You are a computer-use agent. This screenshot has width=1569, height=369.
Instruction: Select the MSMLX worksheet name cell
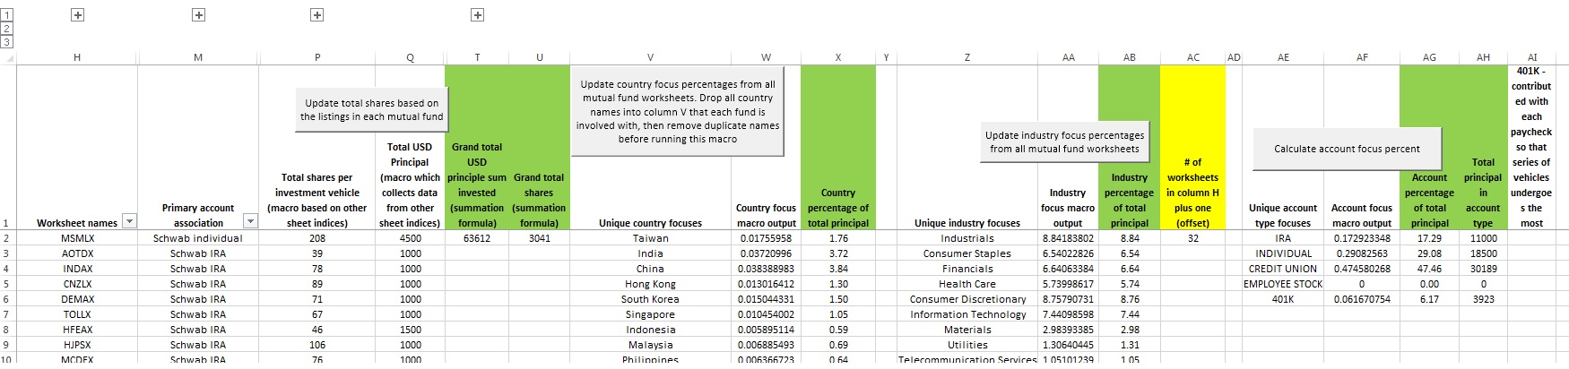point(77,238)
